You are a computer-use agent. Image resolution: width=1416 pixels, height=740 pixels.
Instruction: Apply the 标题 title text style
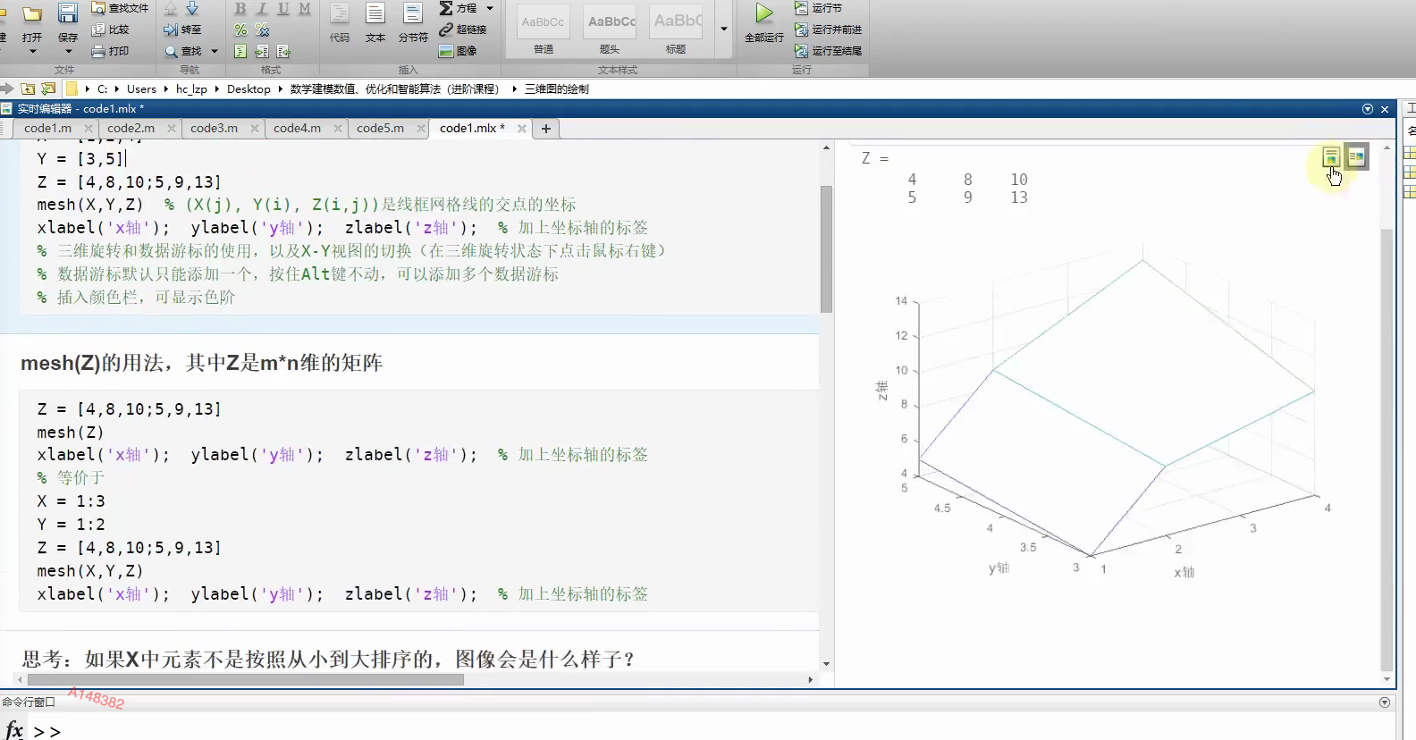click(x=676, y=29)
